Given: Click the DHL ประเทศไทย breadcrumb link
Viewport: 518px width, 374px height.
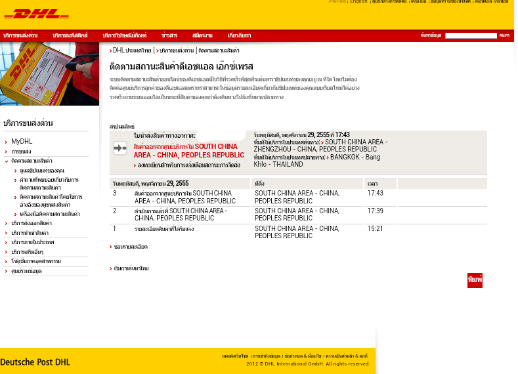Looking at the screenshot, I should click(x=132, y=51).
